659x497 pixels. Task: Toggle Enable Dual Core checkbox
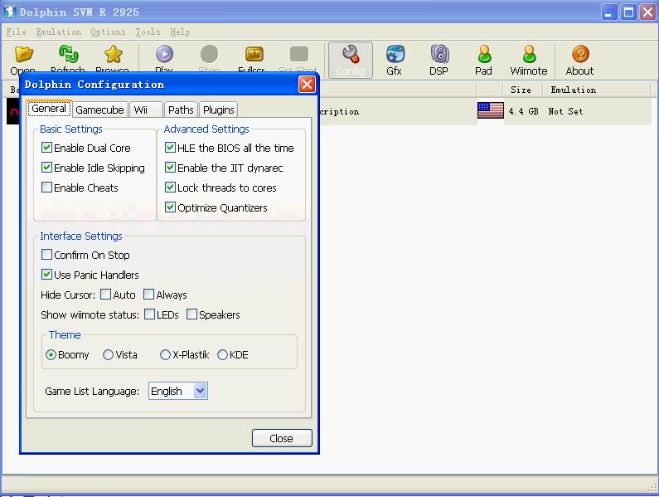tap(46, 148)
